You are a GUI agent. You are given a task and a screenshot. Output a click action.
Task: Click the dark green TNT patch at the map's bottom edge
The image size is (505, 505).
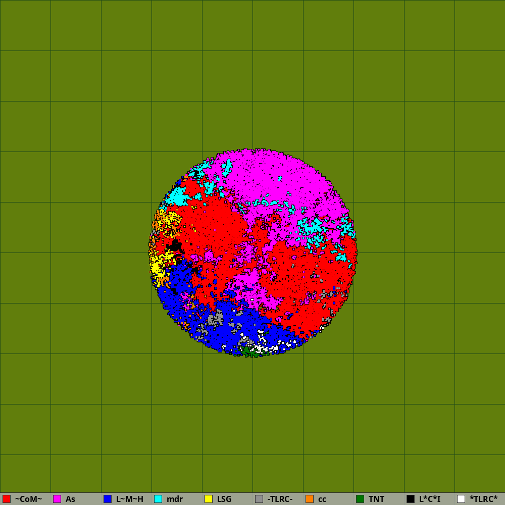click(253, 351)
